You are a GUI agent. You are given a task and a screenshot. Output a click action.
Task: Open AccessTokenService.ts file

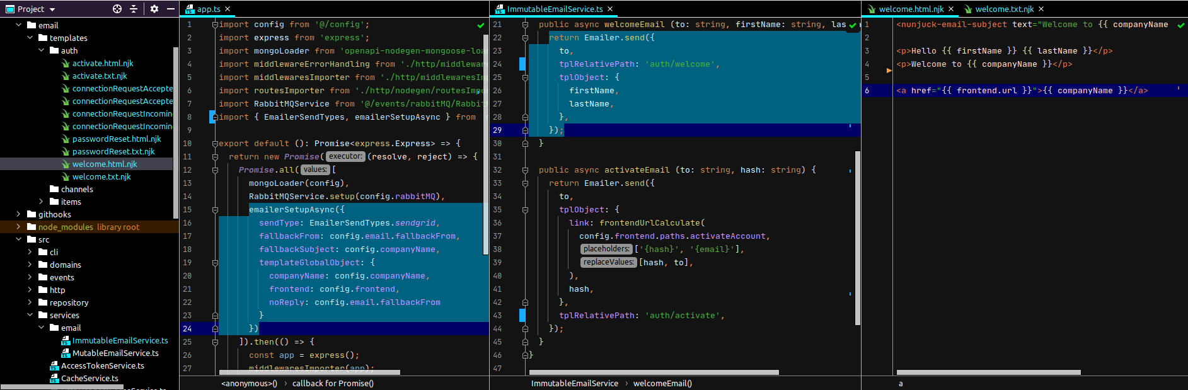[x=102, y=365]
